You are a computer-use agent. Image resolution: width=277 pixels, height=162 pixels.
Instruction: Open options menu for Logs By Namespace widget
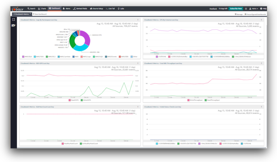(x=138, y=19)
